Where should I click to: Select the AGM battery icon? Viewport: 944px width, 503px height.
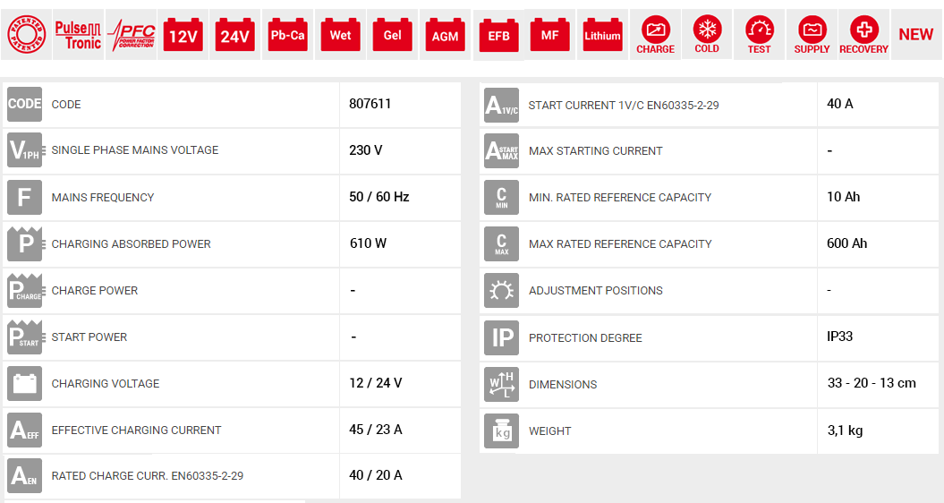pos(445,35)
